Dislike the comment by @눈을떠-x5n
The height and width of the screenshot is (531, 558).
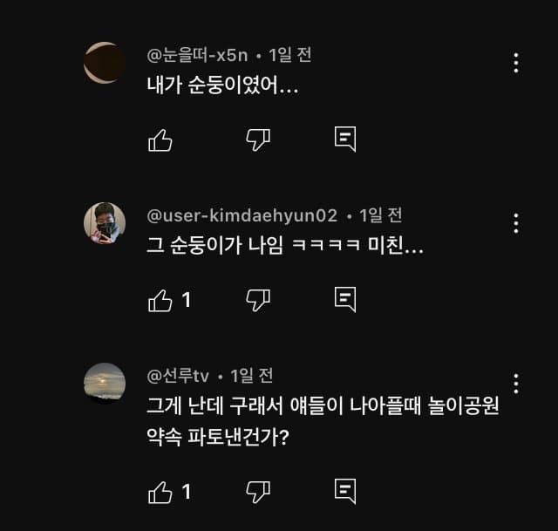click(x=258, y=140)
